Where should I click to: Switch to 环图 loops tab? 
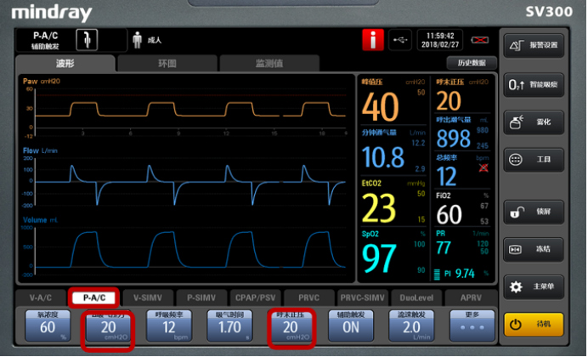tap(167, 64)
